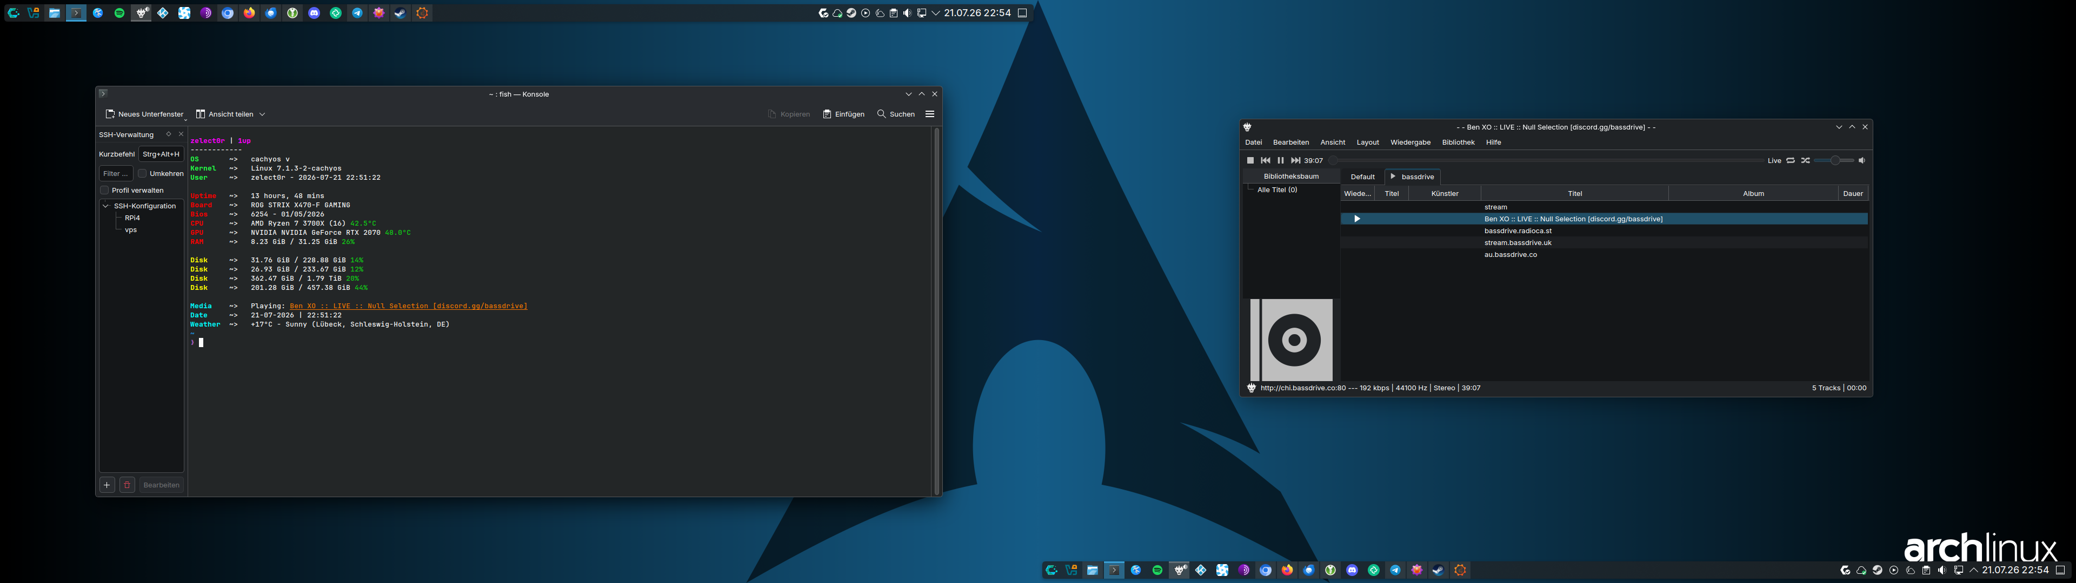
Task: Sort playlist by Dauer column
Action: 1853,193
